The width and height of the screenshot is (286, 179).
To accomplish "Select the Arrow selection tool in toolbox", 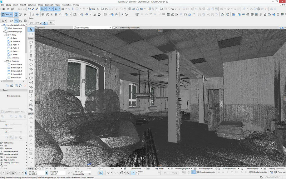I will pyautogui.click(x=31, y=29).
